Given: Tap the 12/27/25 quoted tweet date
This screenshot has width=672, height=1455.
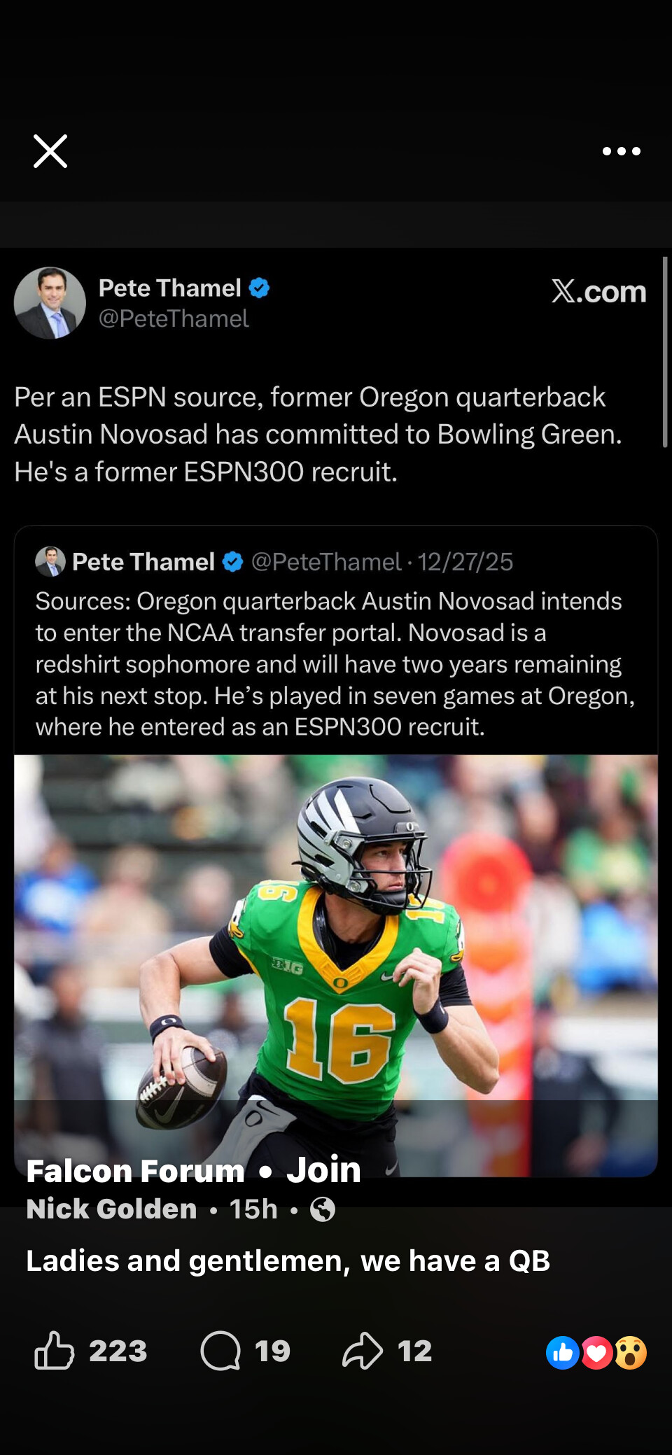Looking at the screenshot, I should 465,562.
